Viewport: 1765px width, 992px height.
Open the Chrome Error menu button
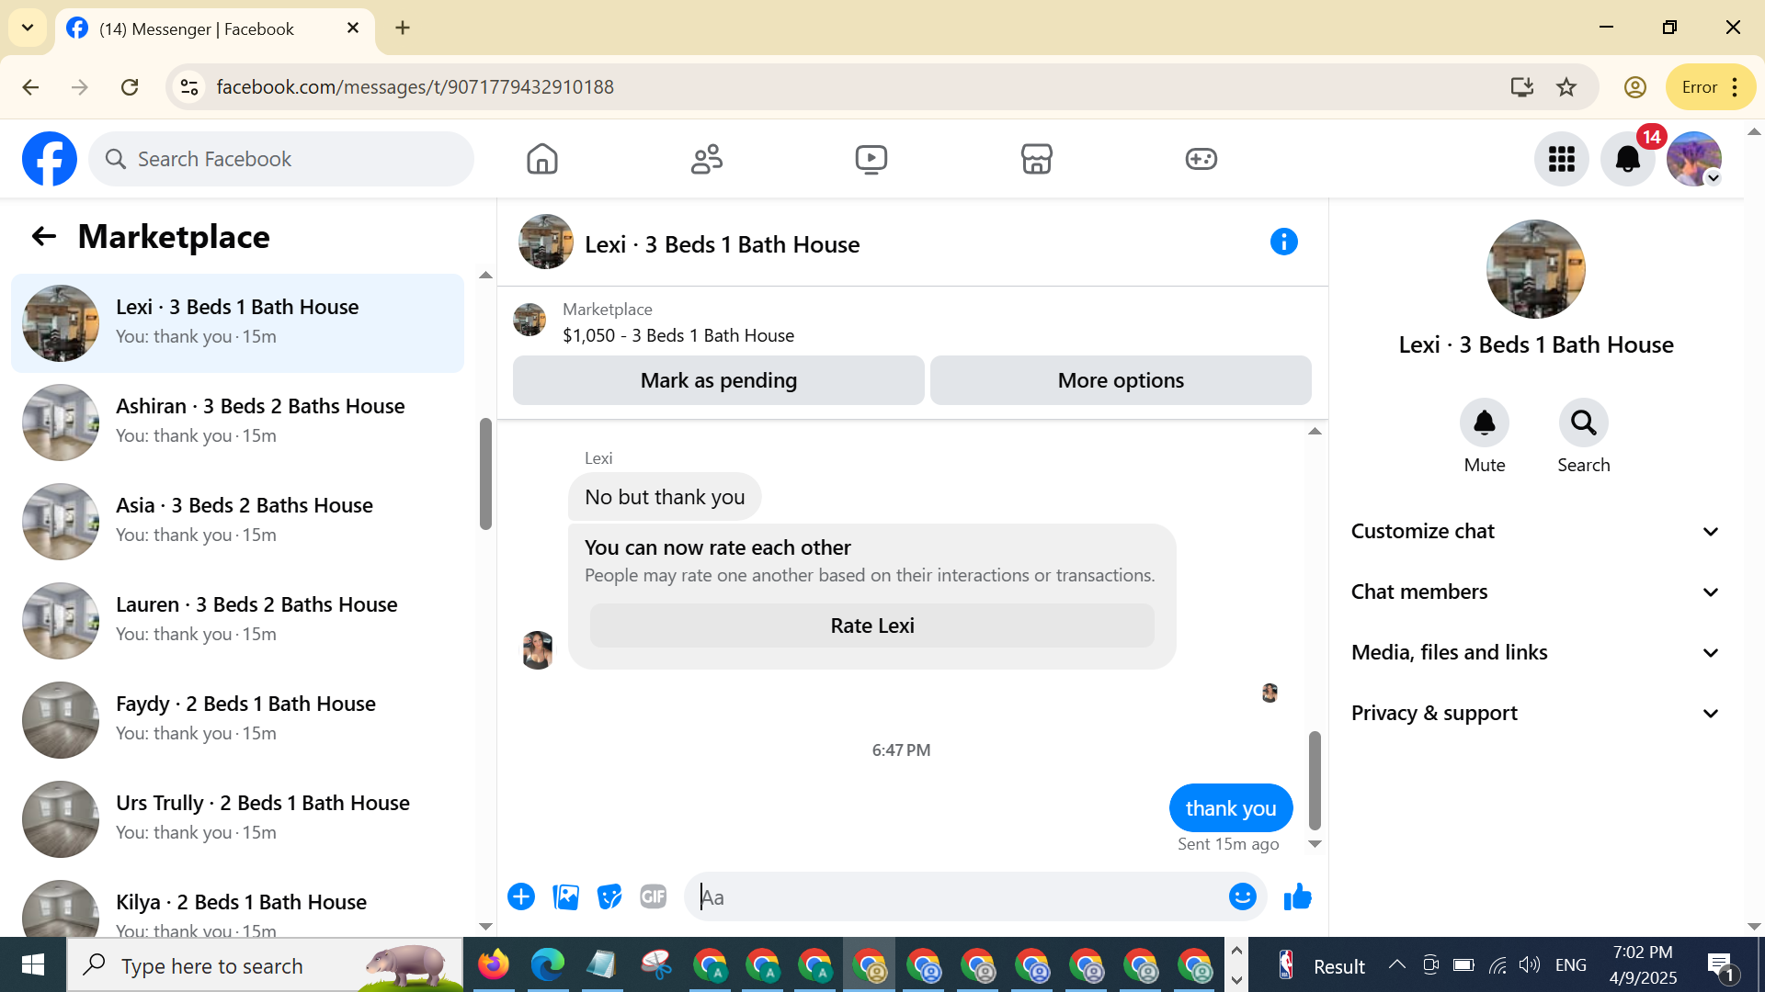(1711, 87)
